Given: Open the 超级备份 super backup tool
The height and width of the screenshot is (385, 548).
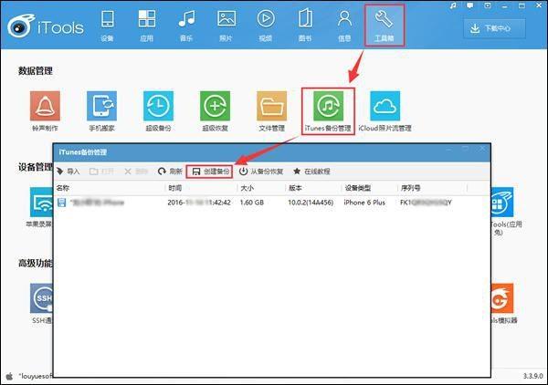Looking at the screenshot, I should (x=158, y=111).
